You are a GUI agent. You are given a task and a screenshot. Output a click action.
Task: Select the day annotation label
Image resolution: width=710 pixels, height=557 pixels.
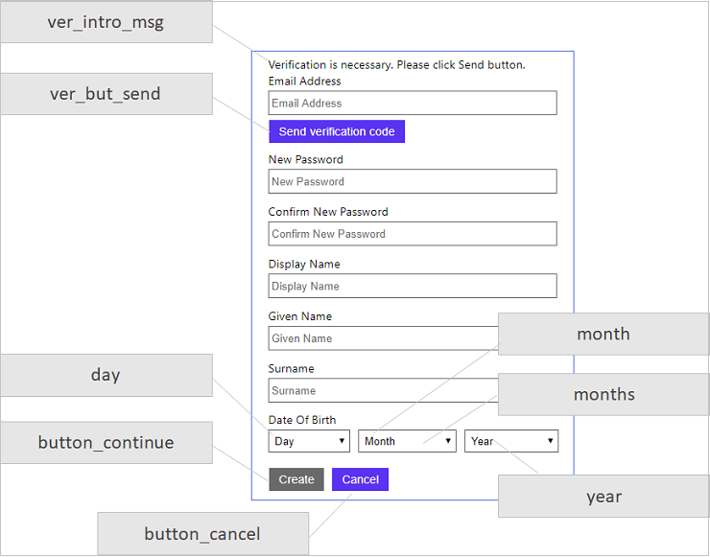(x=106, y=375)
